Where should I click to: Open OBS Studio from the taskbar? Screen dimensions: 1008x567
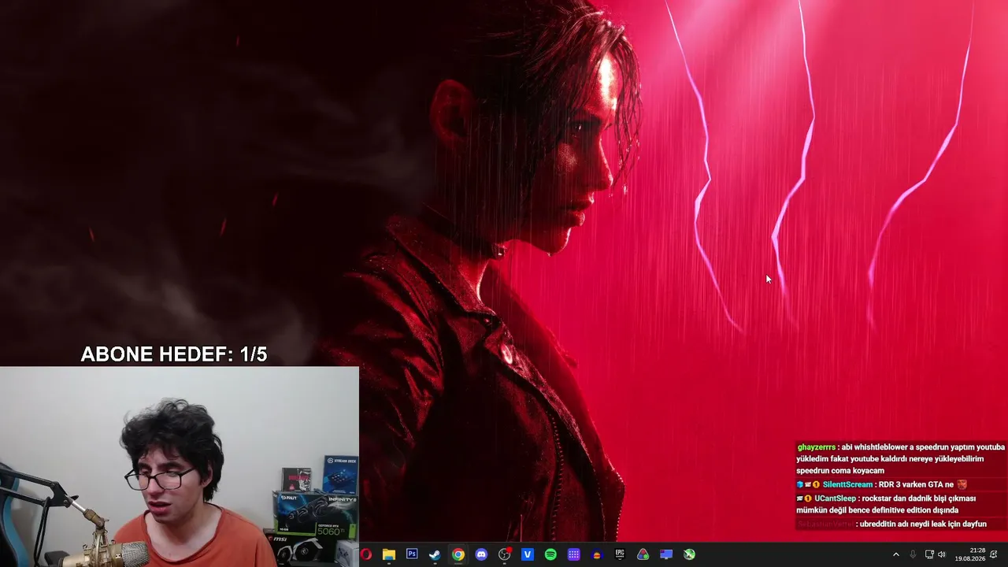click(505, 554)
